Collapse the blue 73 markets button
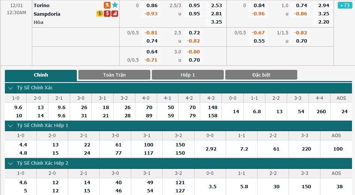The width and height of the screenshot is (355, 195). [x=345, y=5]
